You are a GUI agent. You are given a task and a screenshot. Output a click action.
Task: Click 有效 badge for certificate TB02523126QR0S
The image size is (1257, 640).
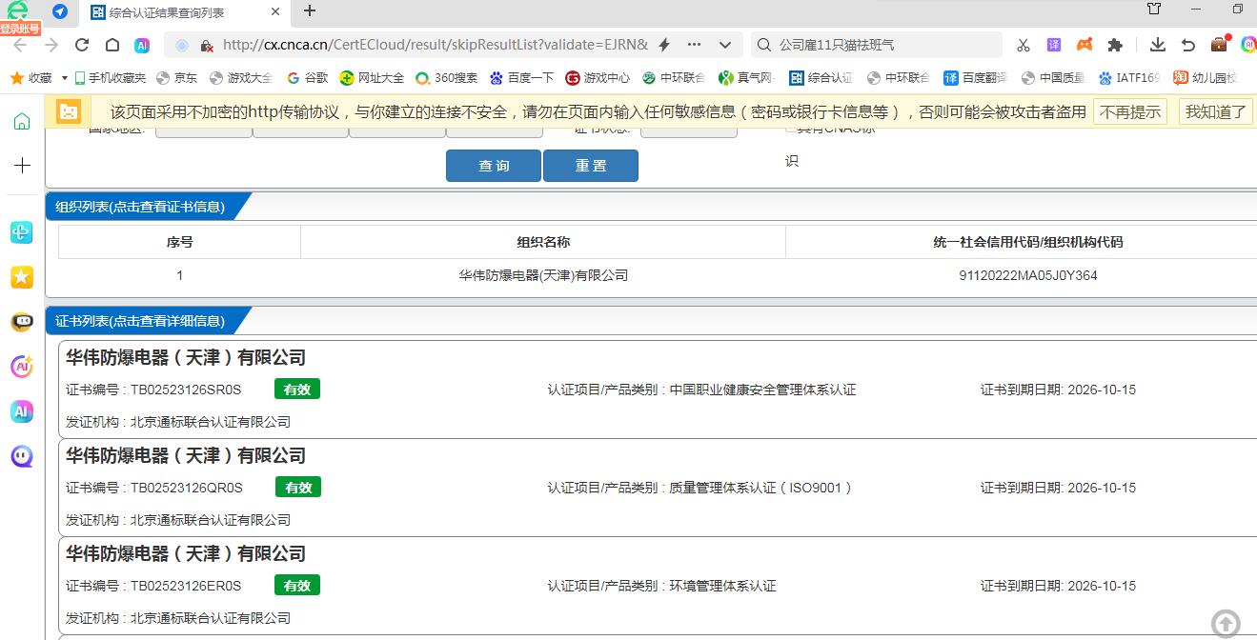[298, 487]
